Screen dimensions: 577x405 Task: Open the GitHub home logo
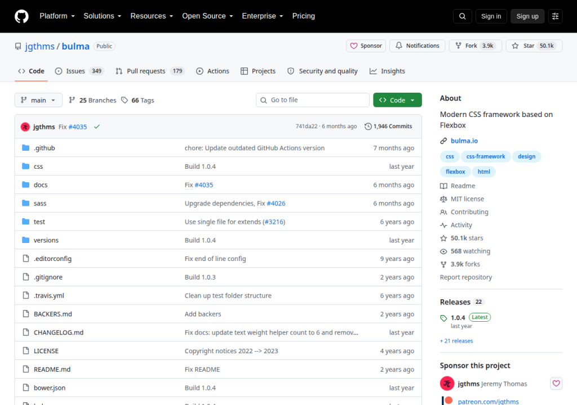coord(21,16)
